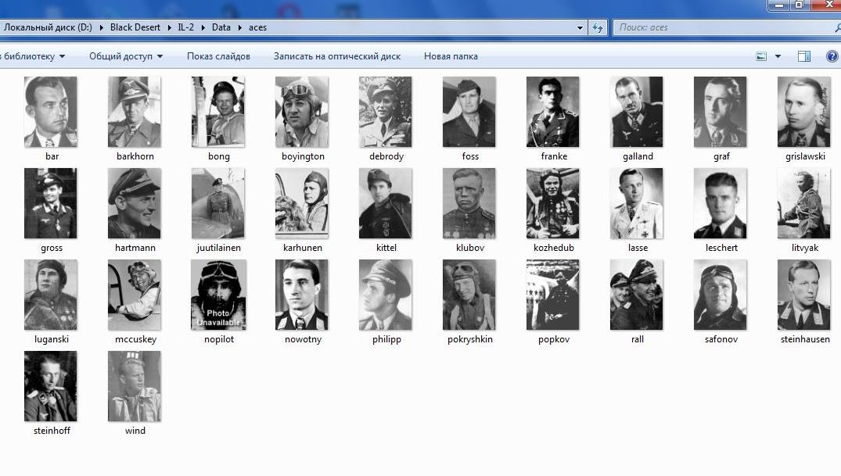Toggle the preview pane icon

804,56
